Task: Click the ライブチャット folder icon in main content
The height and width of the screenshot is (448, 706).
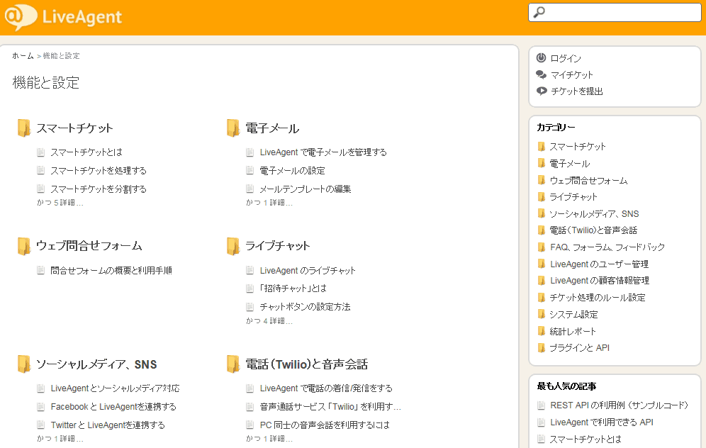Action: point(232,246)
